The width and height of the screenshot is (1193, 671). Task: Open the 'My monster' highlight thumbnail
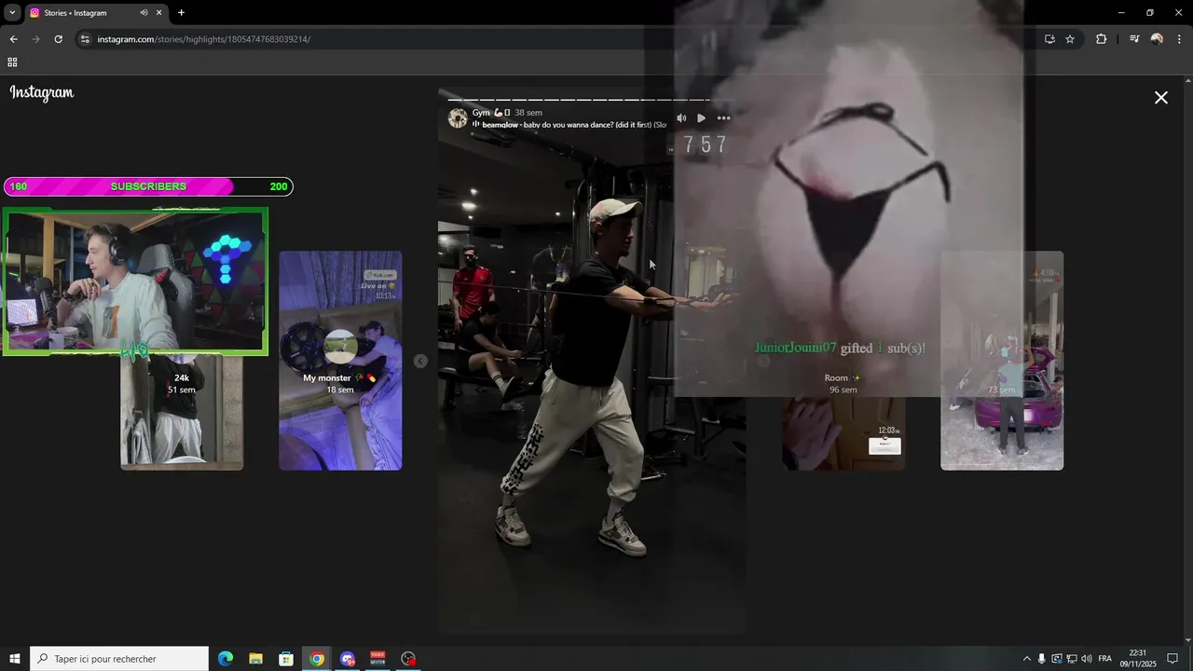pos(340,361)
